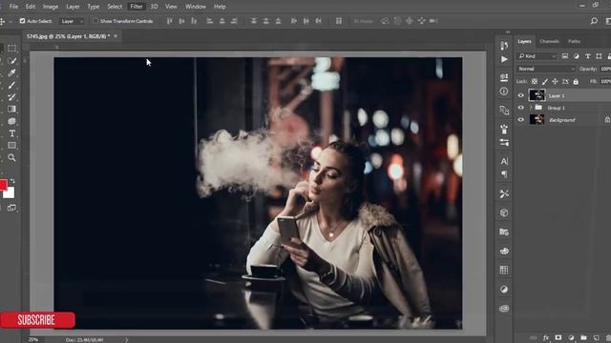
Task: Click the Auto-Align Layers icon
Action: (x=339, y=21)
